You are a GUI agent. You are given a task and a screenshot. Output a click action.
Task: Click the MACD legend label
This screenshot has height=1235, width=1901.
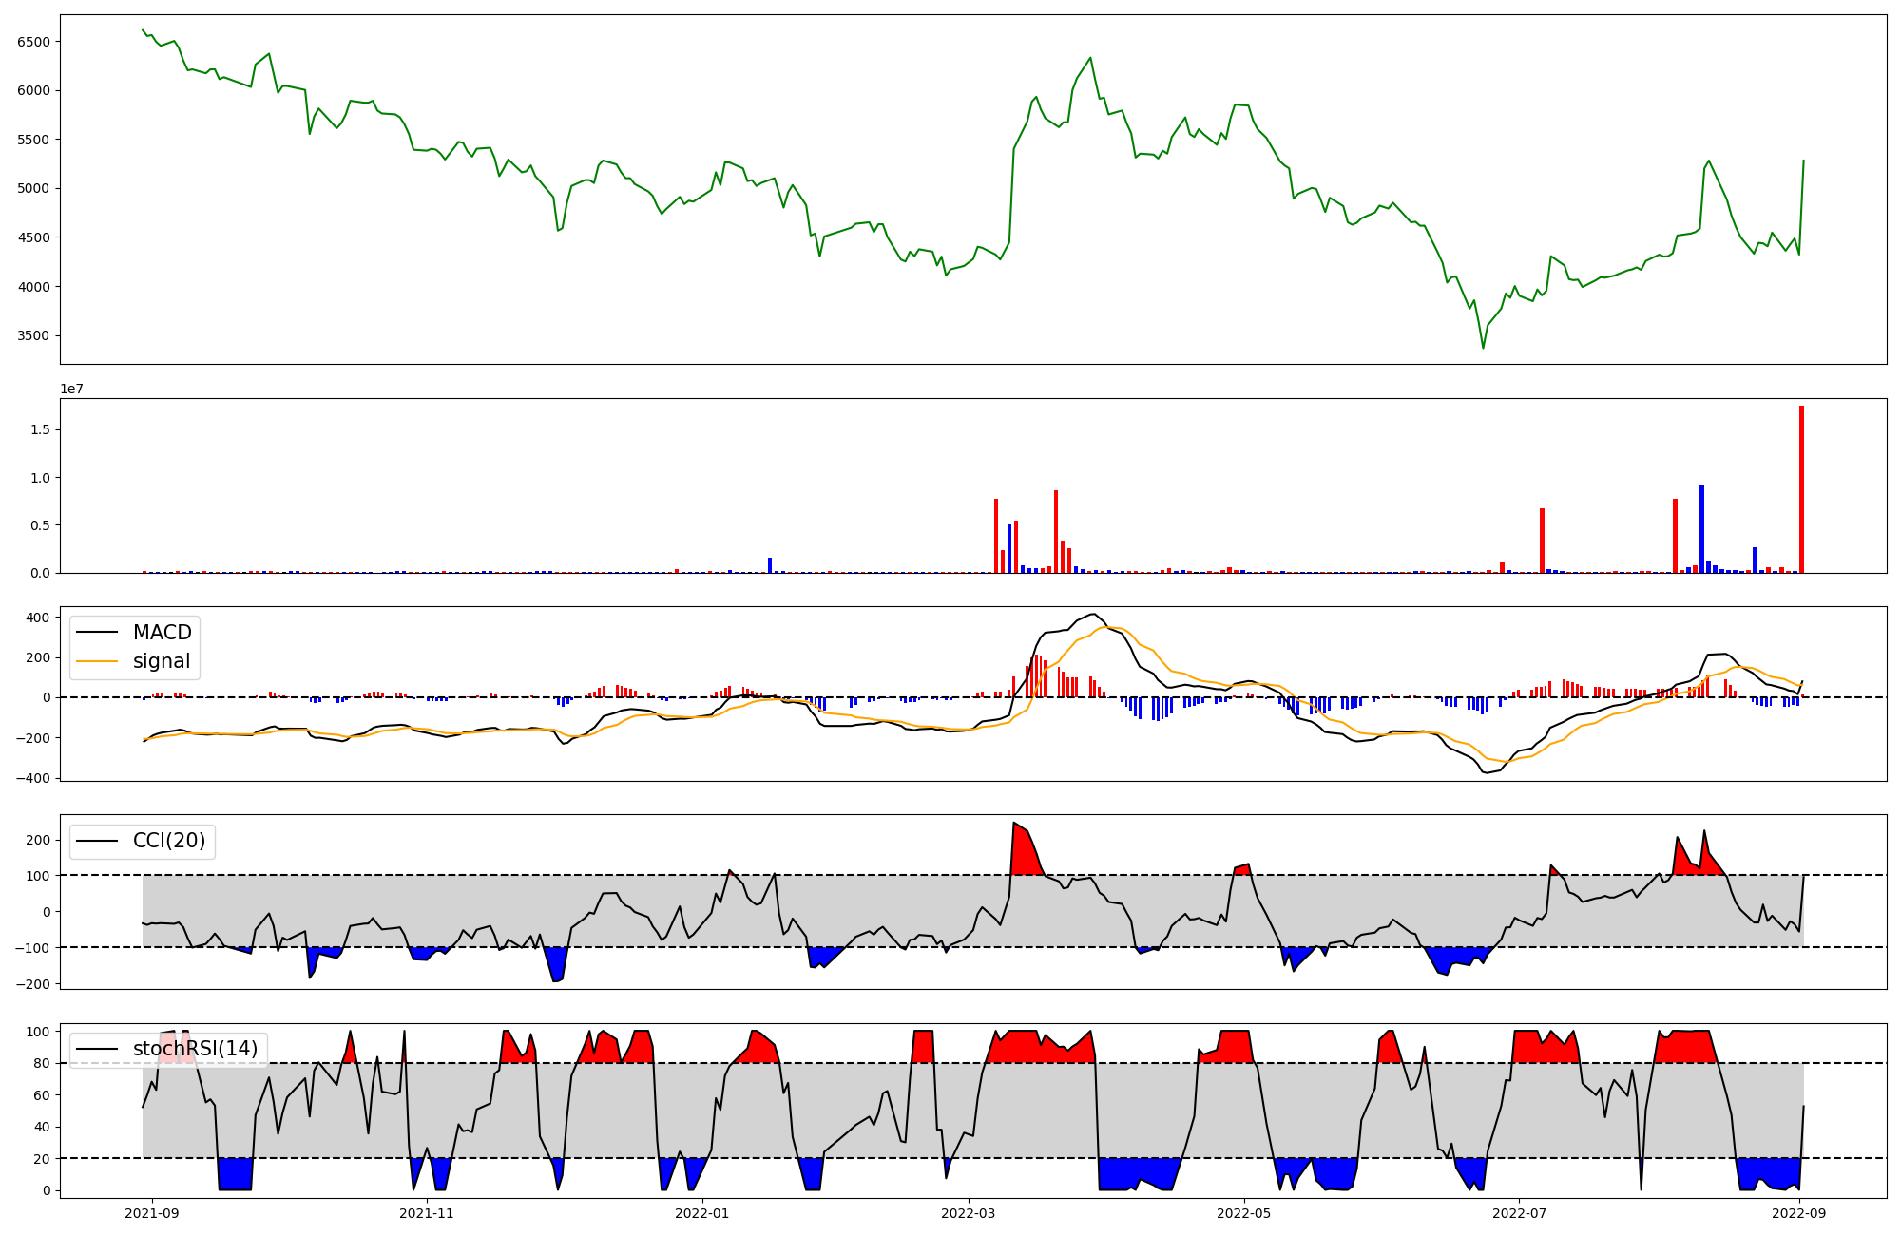(x=162, y=633)
